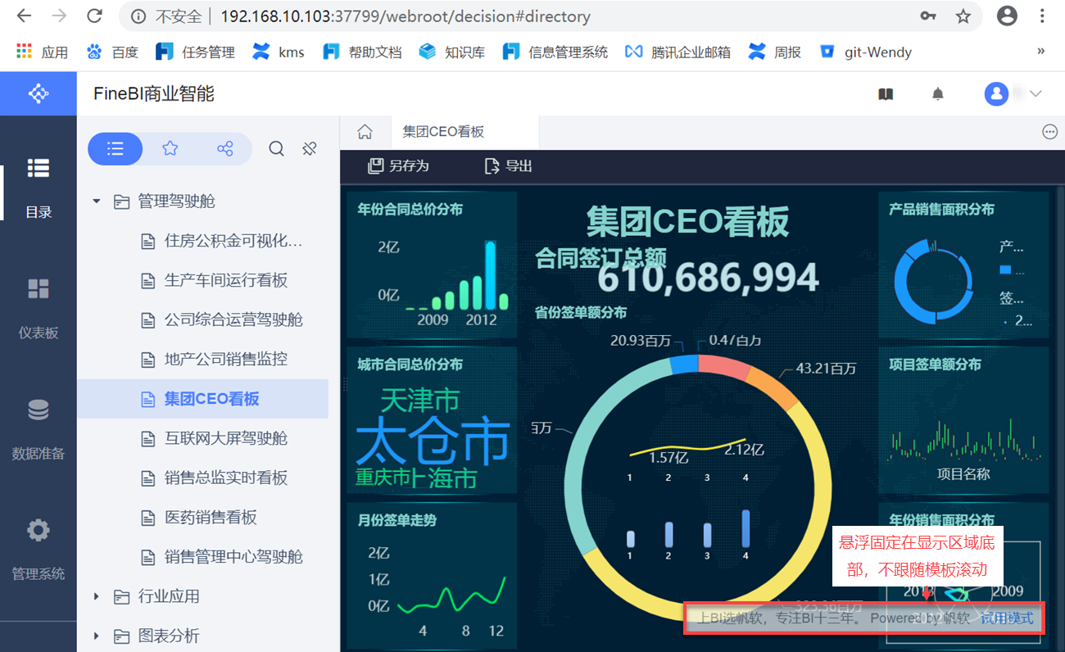The height and width of the screenshot is (652, 1065).
Task: Open the kms bookmark
Action: (x=278, y=52)
